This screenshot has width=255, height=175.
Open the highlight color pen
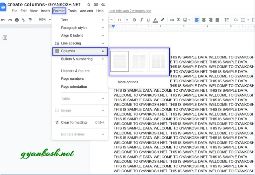pyautogui.click(x=162, y=20)
